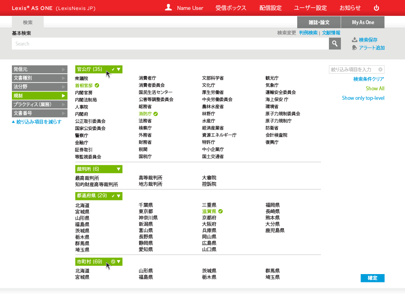The width and height of the screenshot is (405, 303).
Task: Open the 配信設定 menu
Action: click(270, 8)
